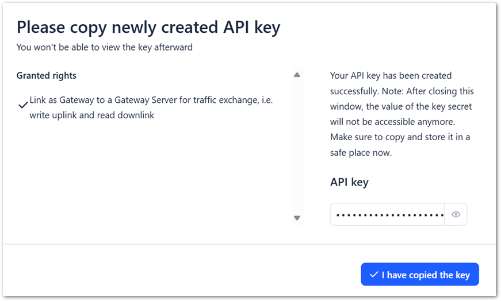The height and width of the screenshot is (301, 501).
Task: Click the "safe place now." line of the note
Action: pyautogui.click(x=360, y=153)
